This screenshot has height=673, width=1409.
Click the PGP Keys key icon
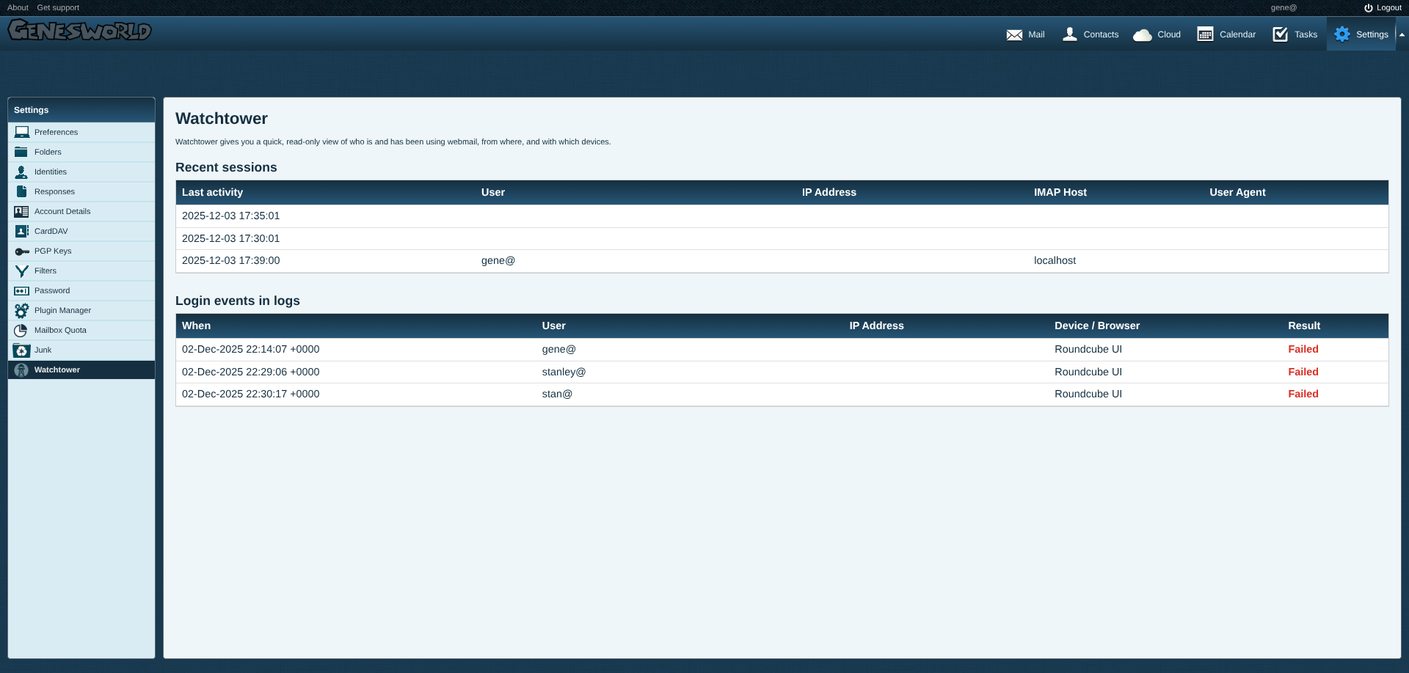pos(22,251)
